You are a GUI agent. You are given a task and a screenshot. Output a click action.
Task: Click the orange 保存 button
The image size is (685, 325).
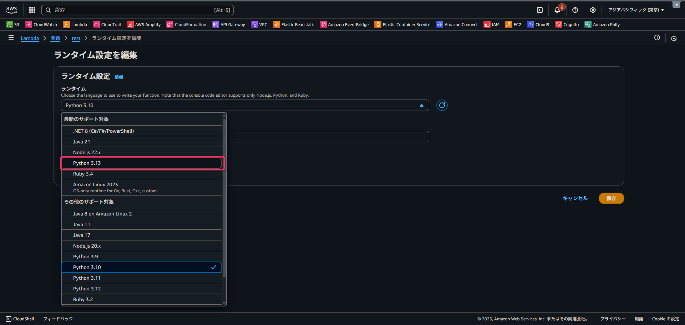[x=611, y=198]
